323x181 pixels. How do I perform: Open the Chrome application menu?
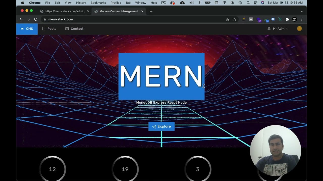pyautogui.click(x=35, y=3)
